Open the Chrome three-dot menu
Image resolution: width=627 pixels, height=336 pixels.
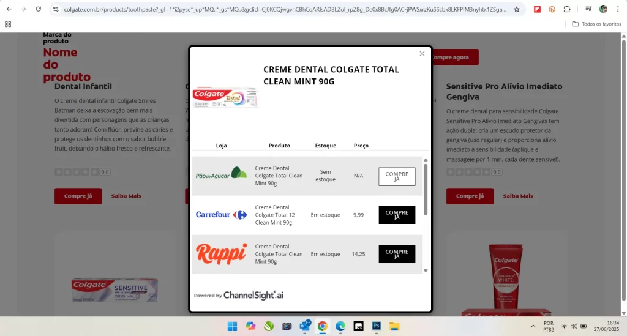tap(618, 9)
